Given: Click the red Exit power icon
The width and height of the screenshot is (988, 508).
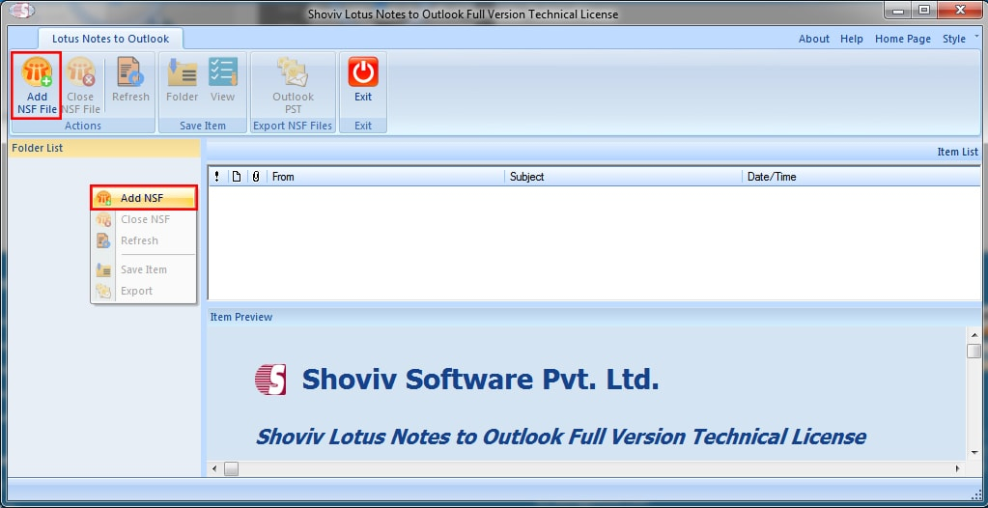Looking at the screenshot, I should [x=363, y=71].
